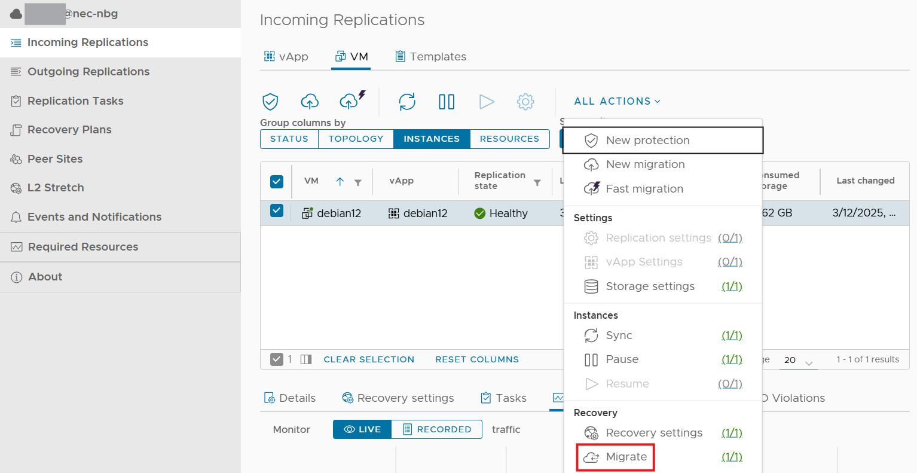Click CLEAR SELECTION button
917x473 pixels.
(369, 359)
